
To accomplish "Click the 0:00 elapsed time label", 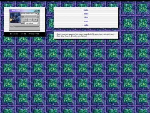I will pos(22,17).
